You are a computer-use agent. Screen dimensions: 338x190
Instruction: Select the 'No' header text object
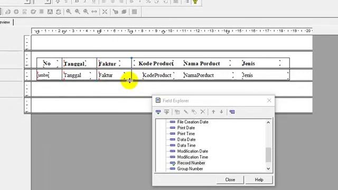51,63
